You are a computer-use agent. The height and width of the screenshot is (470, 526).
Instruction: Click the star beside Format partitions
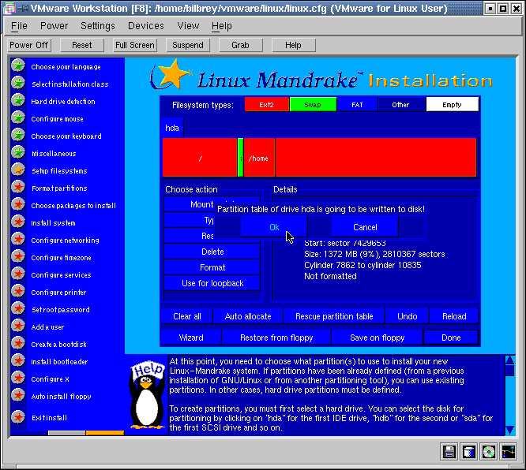coord(17,188)
